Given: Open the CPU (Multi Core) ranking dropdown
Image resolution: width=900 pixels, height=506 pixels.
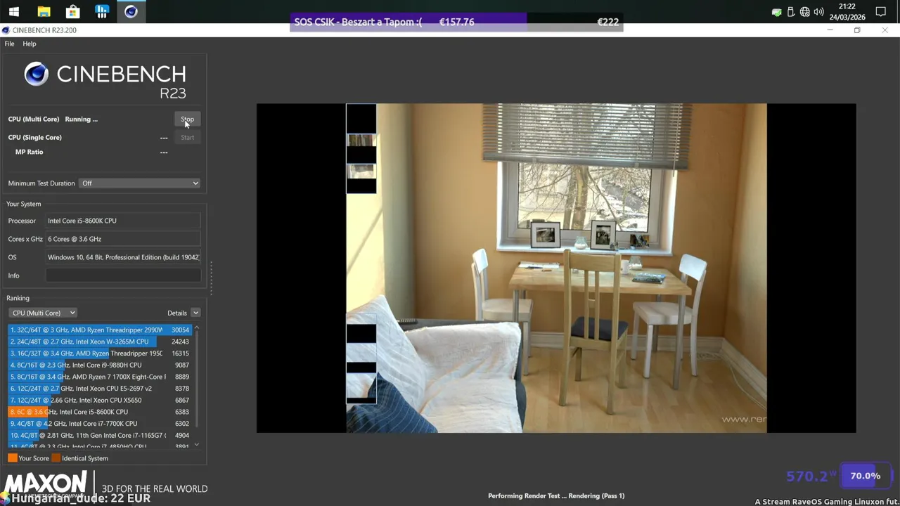Looking at the screenshot, I should (43, 313).
